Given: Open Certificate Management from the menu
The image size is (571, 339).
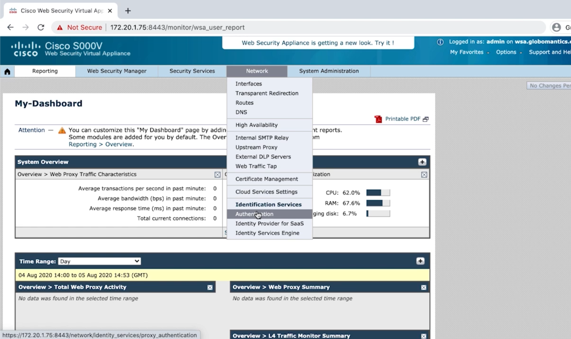Looking at the screenshot, I should coord(270,179).
